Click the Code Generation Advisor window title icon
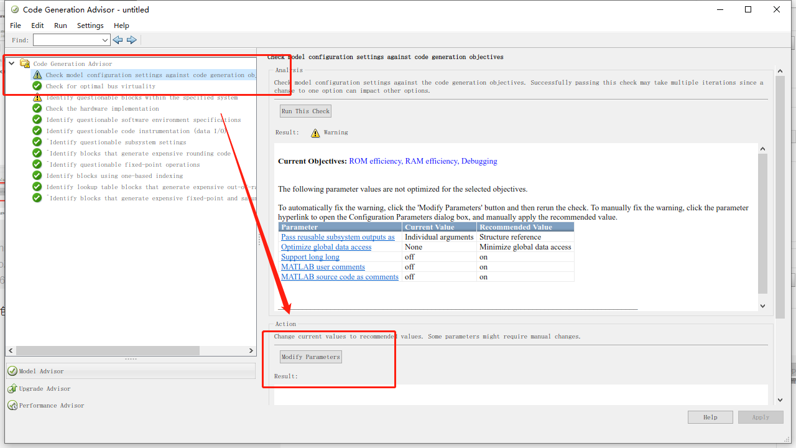Viewport: 796px width, 448px height. coord(15,9)
